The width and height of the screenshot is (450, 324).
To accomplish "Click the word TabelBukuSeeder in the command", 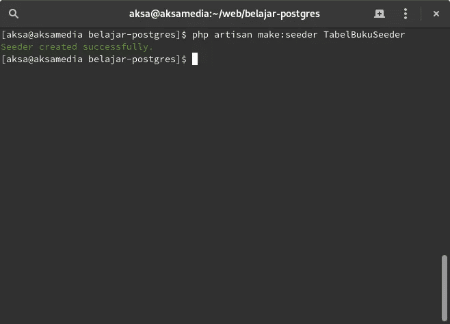I will click(365, 35).
